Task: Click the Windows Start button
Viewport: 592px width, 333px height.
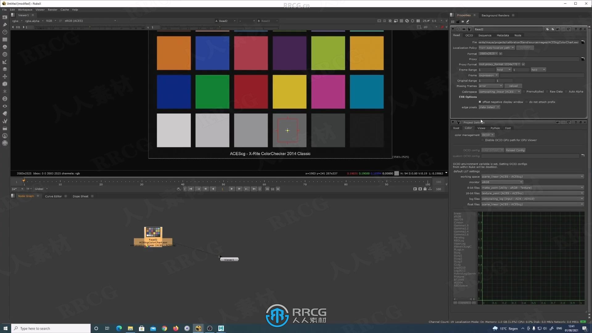Action: pos(5,328)
